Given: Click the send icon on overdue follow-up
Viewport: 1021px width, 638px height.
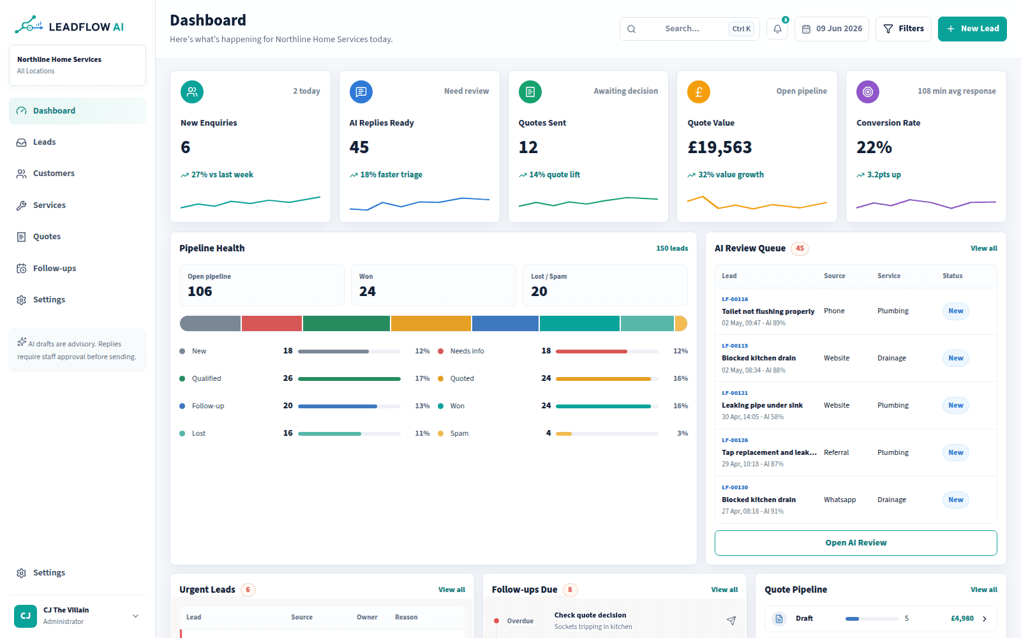Looking at the screenshot, I should [731, 621].
